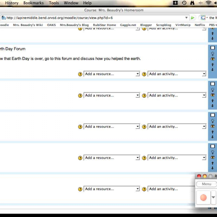Open Add an activity dropdown in Earth Day Forum section

click(177, 74)
